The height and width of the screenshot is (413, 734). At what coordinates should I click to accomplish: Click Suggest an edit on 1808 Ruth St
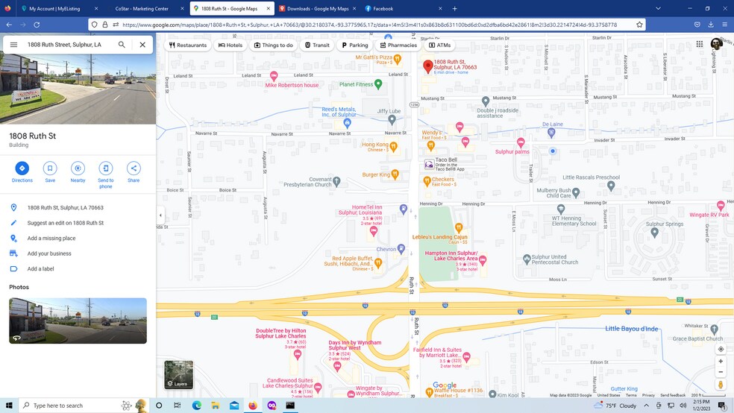(x=66, y=223)
